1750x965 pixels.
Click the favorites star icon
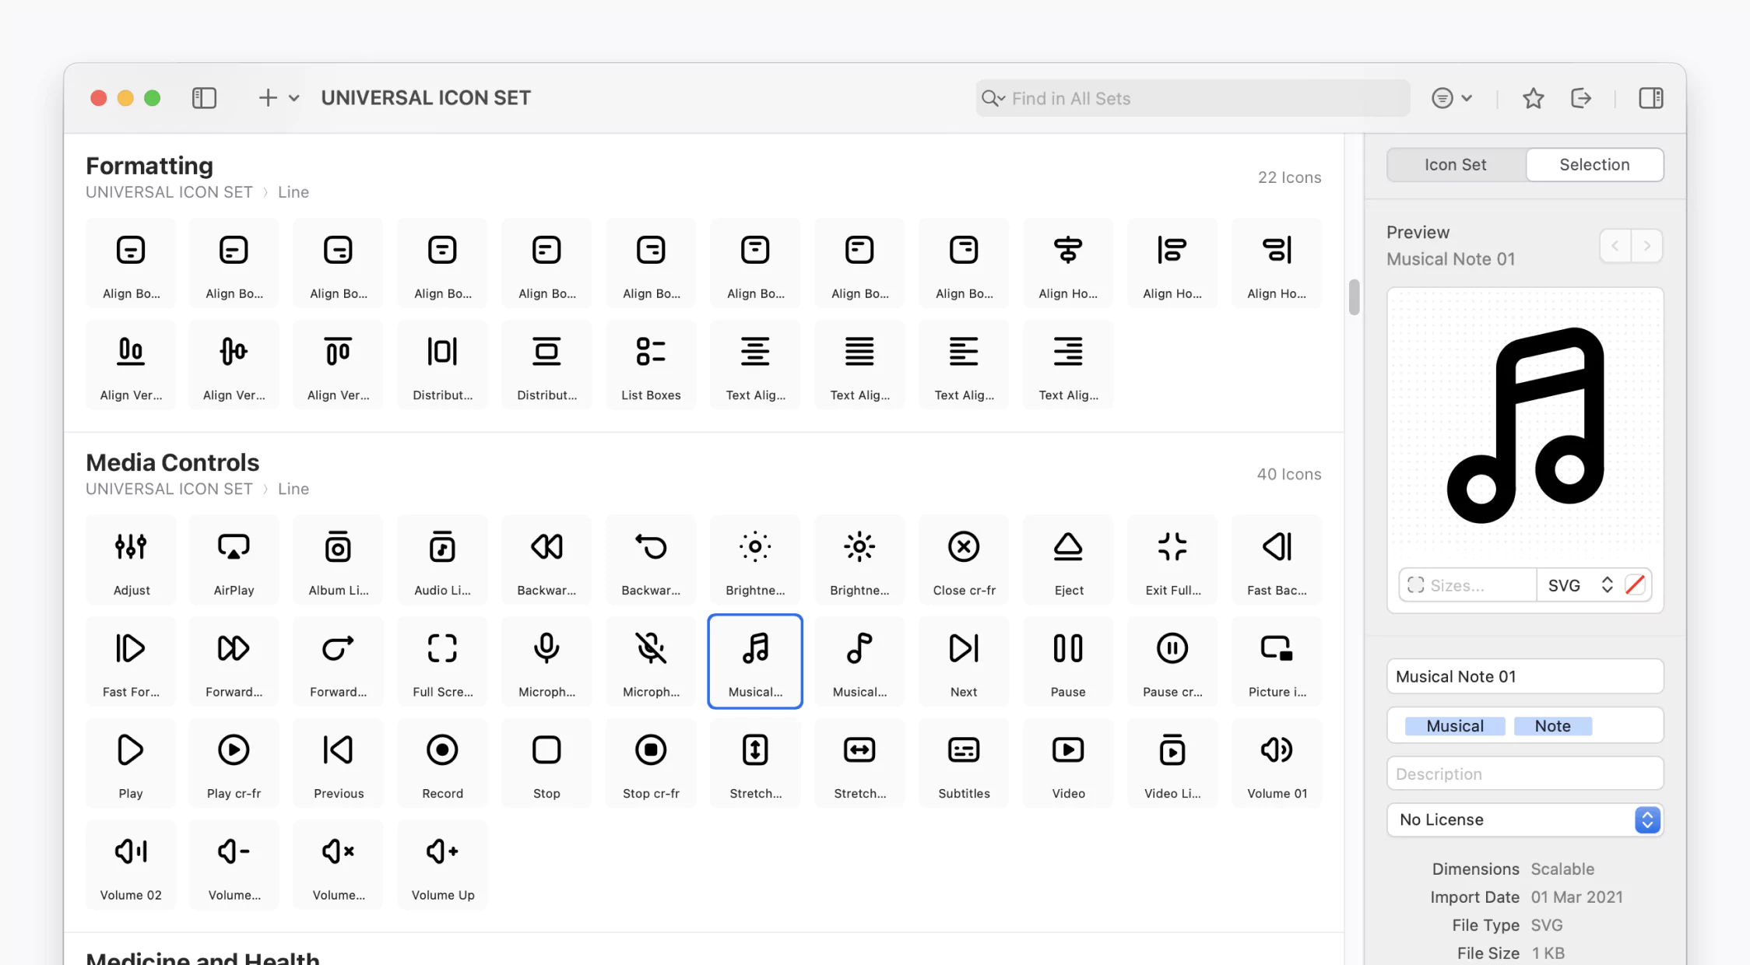coord(1533,98)
